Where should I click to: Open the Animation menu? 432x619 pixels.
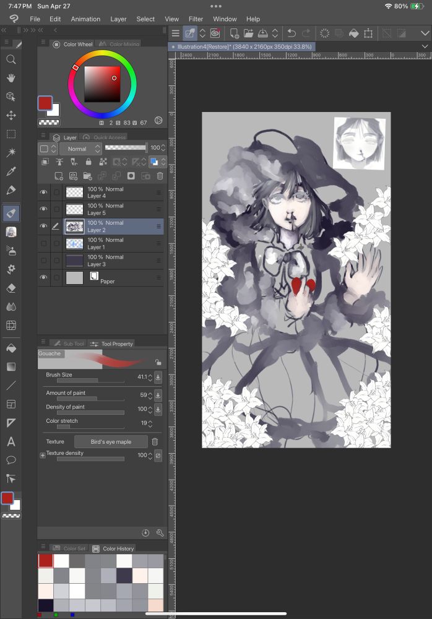pyautogui.click(x=85, y=19)
